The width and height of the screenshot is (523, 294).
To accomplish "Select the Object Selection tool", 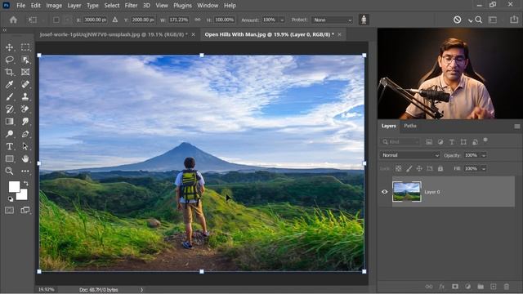I will tap(25, 60).
